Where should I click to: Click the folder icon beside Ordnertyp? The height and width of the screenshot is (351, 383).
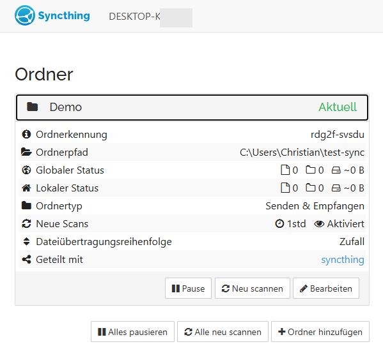pyautogui.click(x=26, y=205)
